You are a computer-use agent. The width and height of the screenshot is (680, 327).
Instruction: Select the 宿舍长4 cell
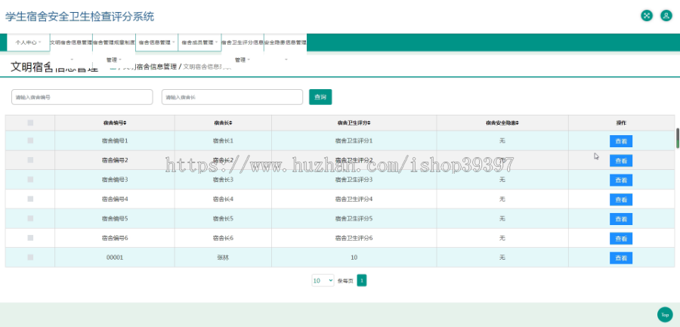pyautogui.click(x=223, y=199)
